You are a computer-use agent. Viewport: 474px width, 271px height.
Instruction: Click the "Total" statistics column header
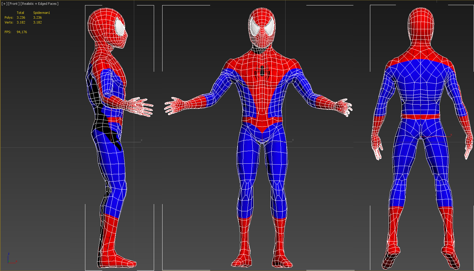(20, 13)
